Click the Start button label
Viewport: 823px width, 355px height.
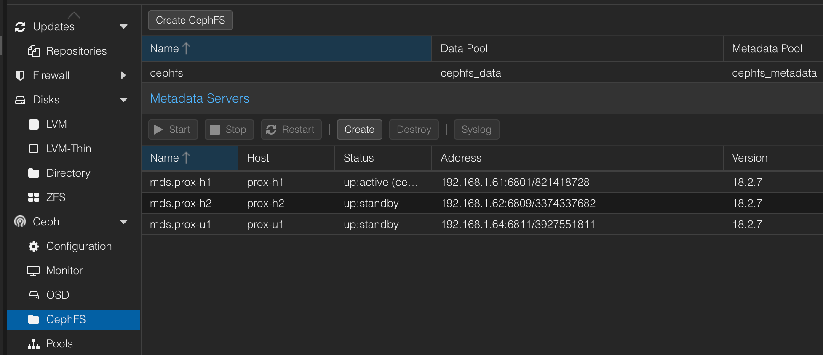tap(180, 130)
